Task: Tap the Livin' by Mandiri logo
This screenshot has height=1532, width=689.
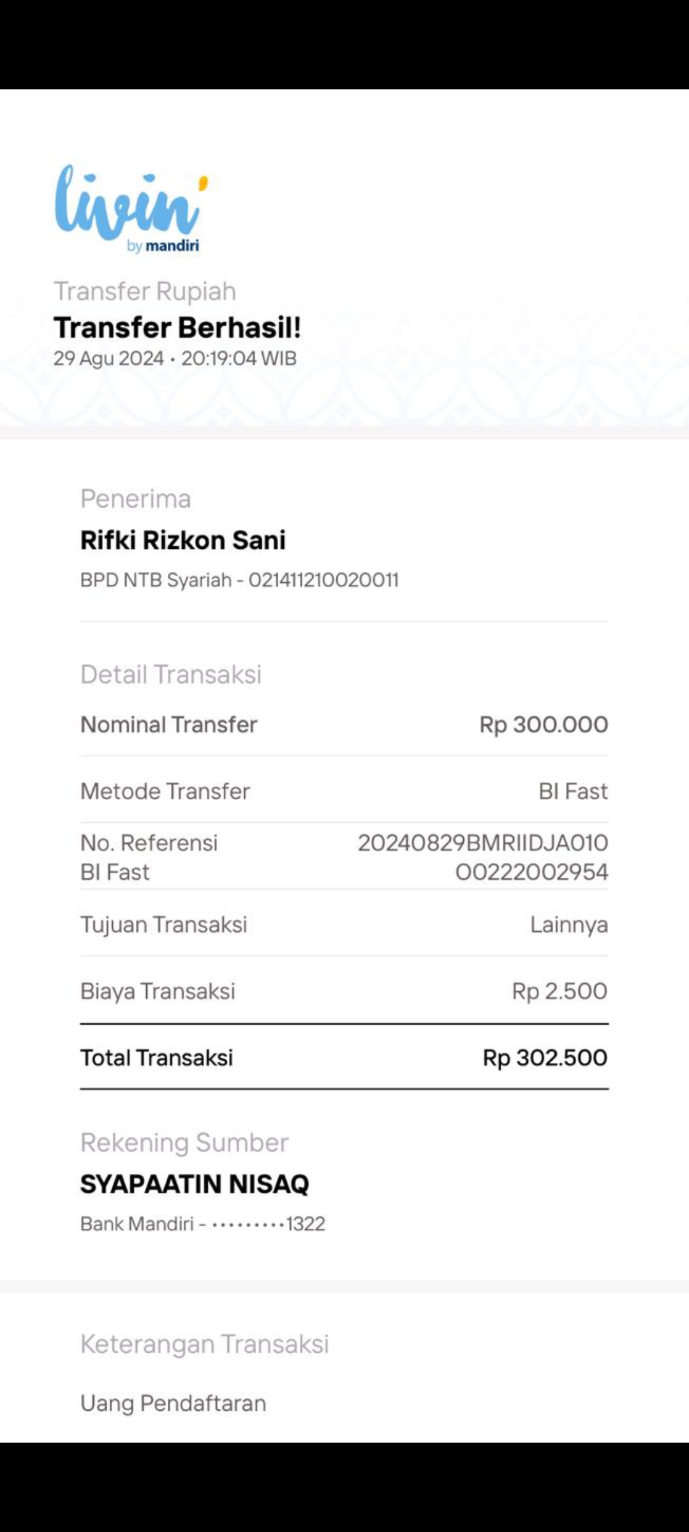Action: pyautogui.click(x=131, y=209)
